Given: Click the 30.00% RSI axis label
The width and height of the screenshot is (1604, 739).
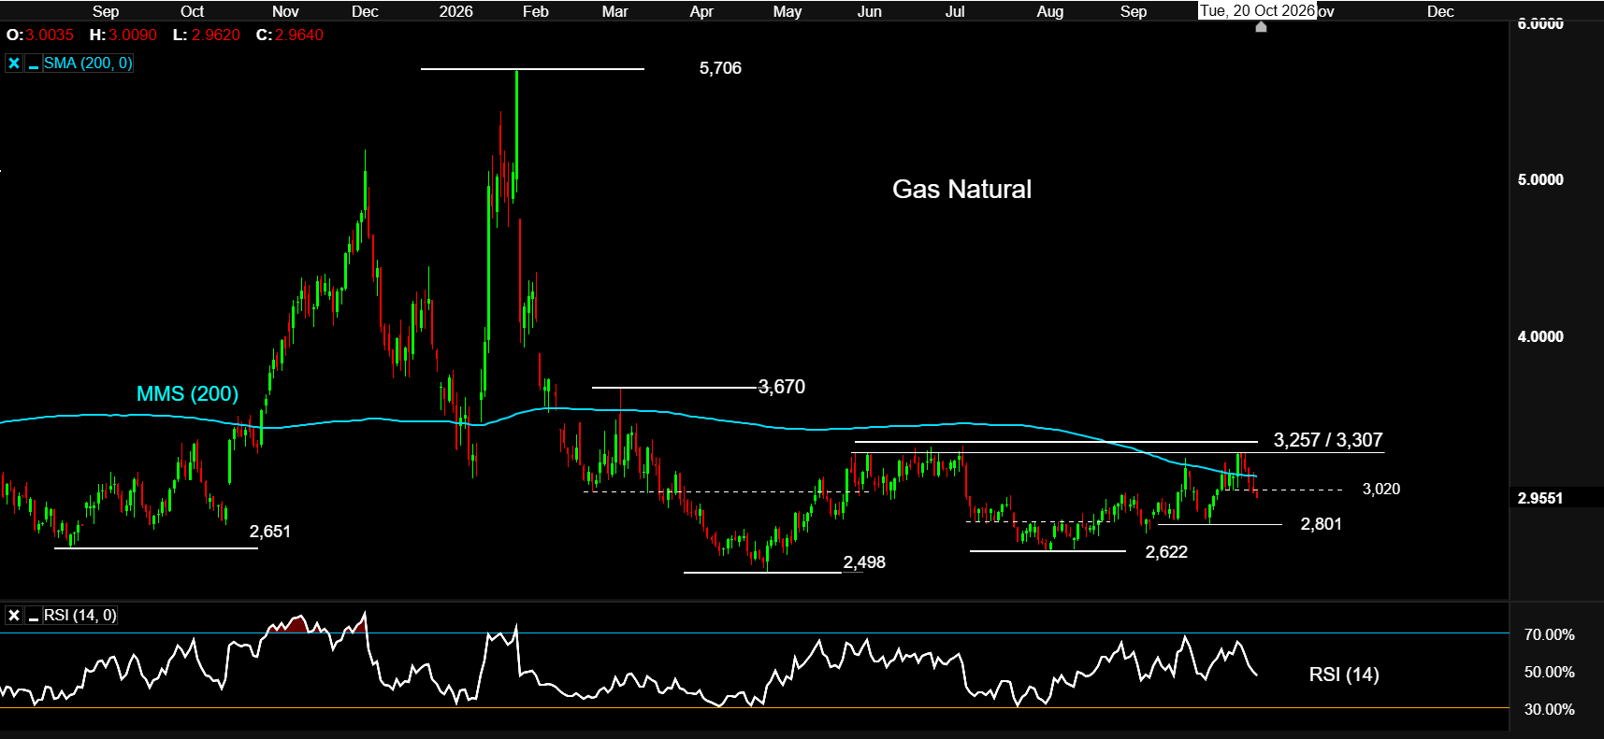Looking at the screenshot, I should pyautogui.click(x=1550, y=709).
